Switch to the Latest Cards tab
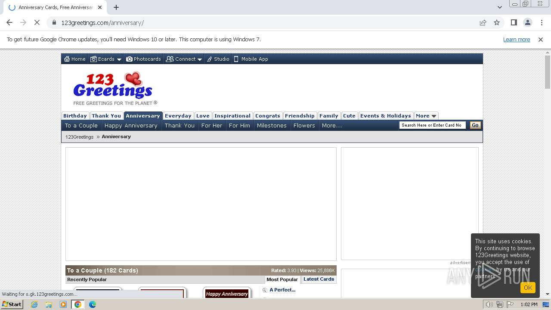This screenshot has width=551, height=310. (x=319, y=279)
